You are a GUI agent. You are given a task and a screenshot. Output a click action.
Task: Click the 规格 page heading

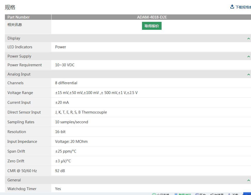point(10,7)
